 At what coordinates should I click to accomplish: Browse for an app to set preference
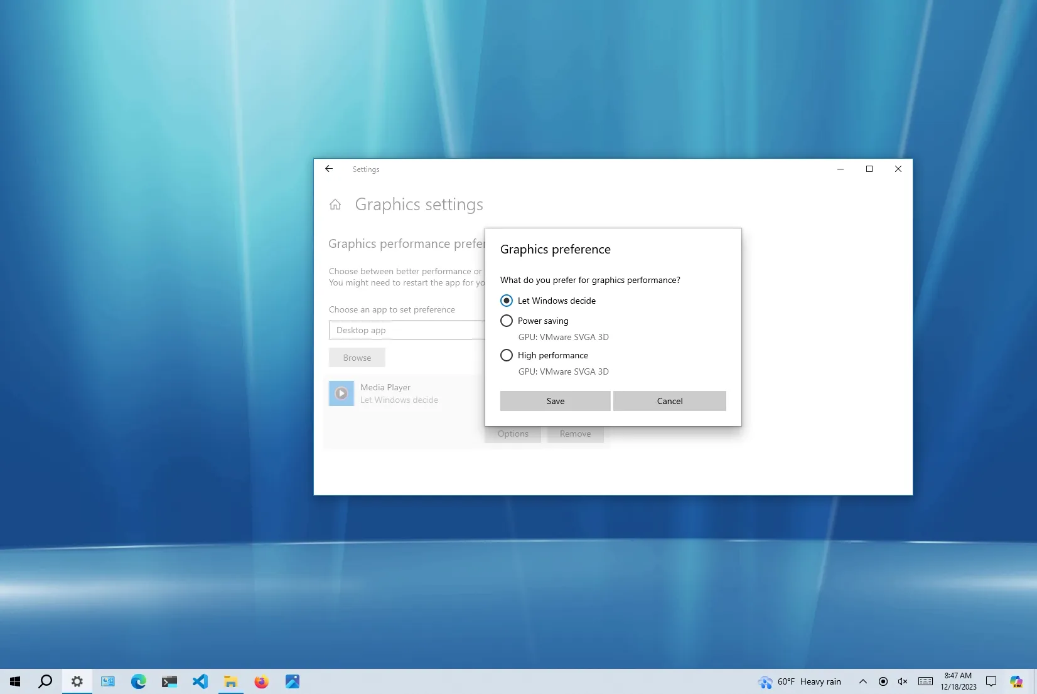coord(357,357)
